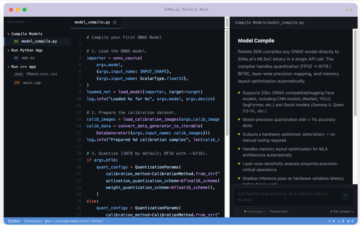Viewport: 360px width, 227px height.
Task: Click the Run c++ app folder label
Action: [x=24, y=67]
